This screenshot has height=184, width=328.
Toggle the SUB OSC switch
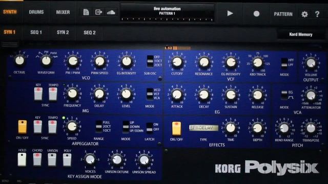150,61
